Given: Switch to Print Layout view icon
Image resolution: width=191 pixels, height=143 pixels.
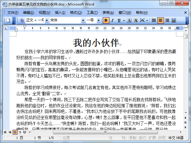Looking at the screenshot, I should [15, 132].
